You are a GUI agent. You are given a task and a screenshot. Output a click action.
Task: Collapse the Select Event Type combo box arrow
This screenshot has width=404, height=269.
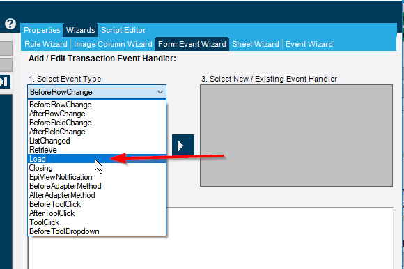click(x=160, y=92)
